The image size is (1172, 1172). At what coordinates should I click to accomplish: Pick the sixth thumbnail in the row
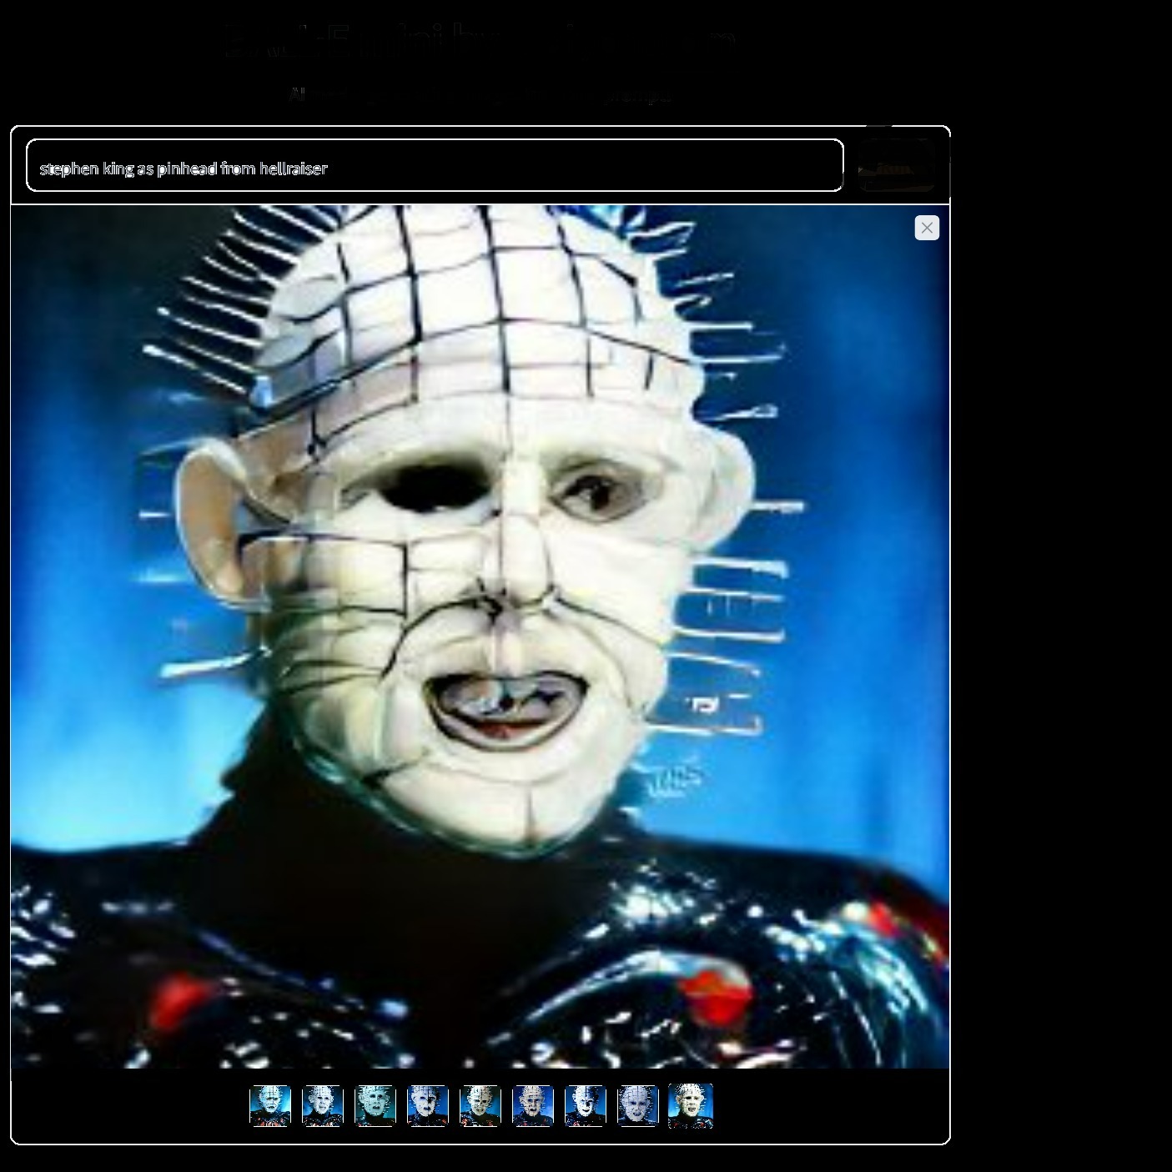533,1105
